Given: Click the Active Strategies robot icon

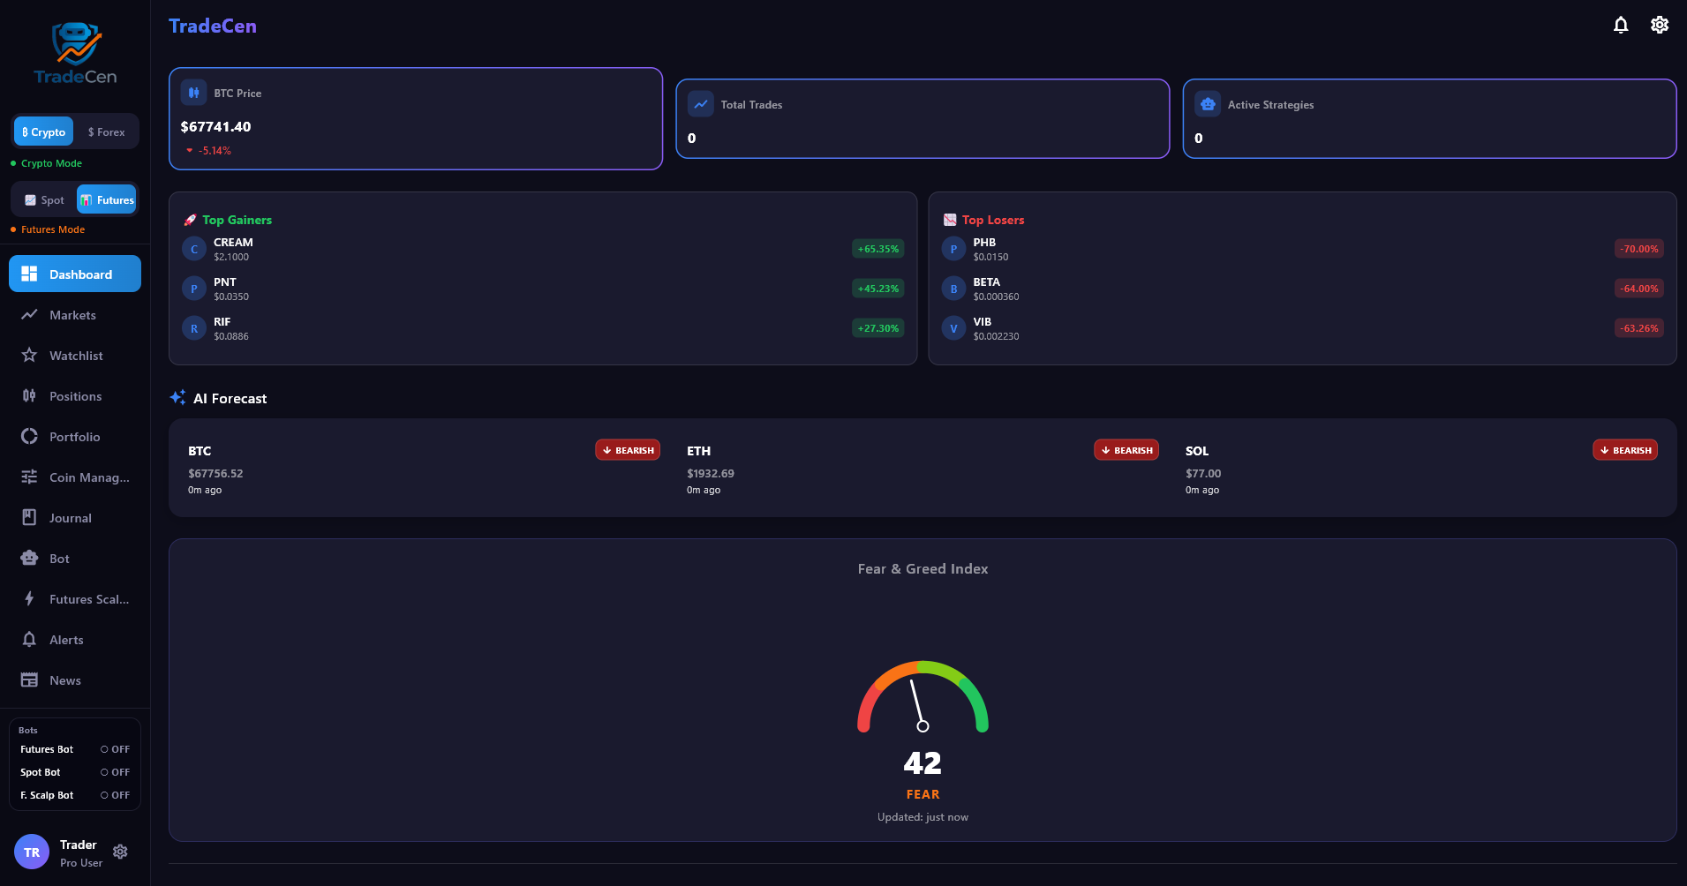Looking at the screenshot, I should pyautogui.click(x=1208, y=104).
